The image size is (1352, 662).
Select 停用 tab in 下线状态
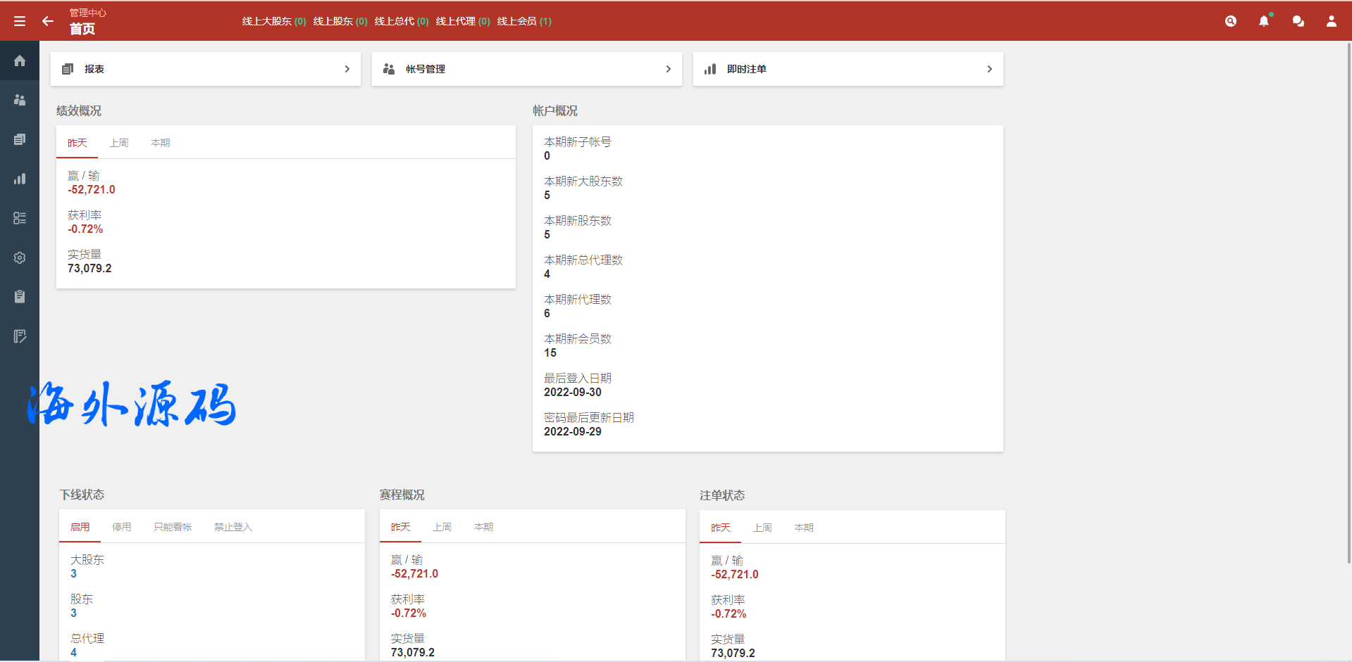[122, 527]
